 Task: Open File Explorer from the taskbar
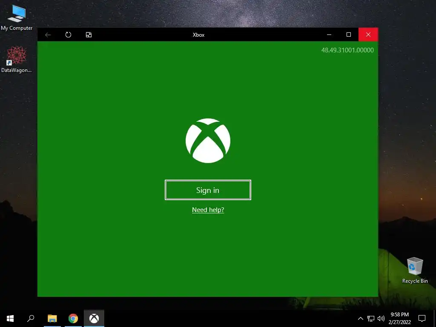coord(52,318)
